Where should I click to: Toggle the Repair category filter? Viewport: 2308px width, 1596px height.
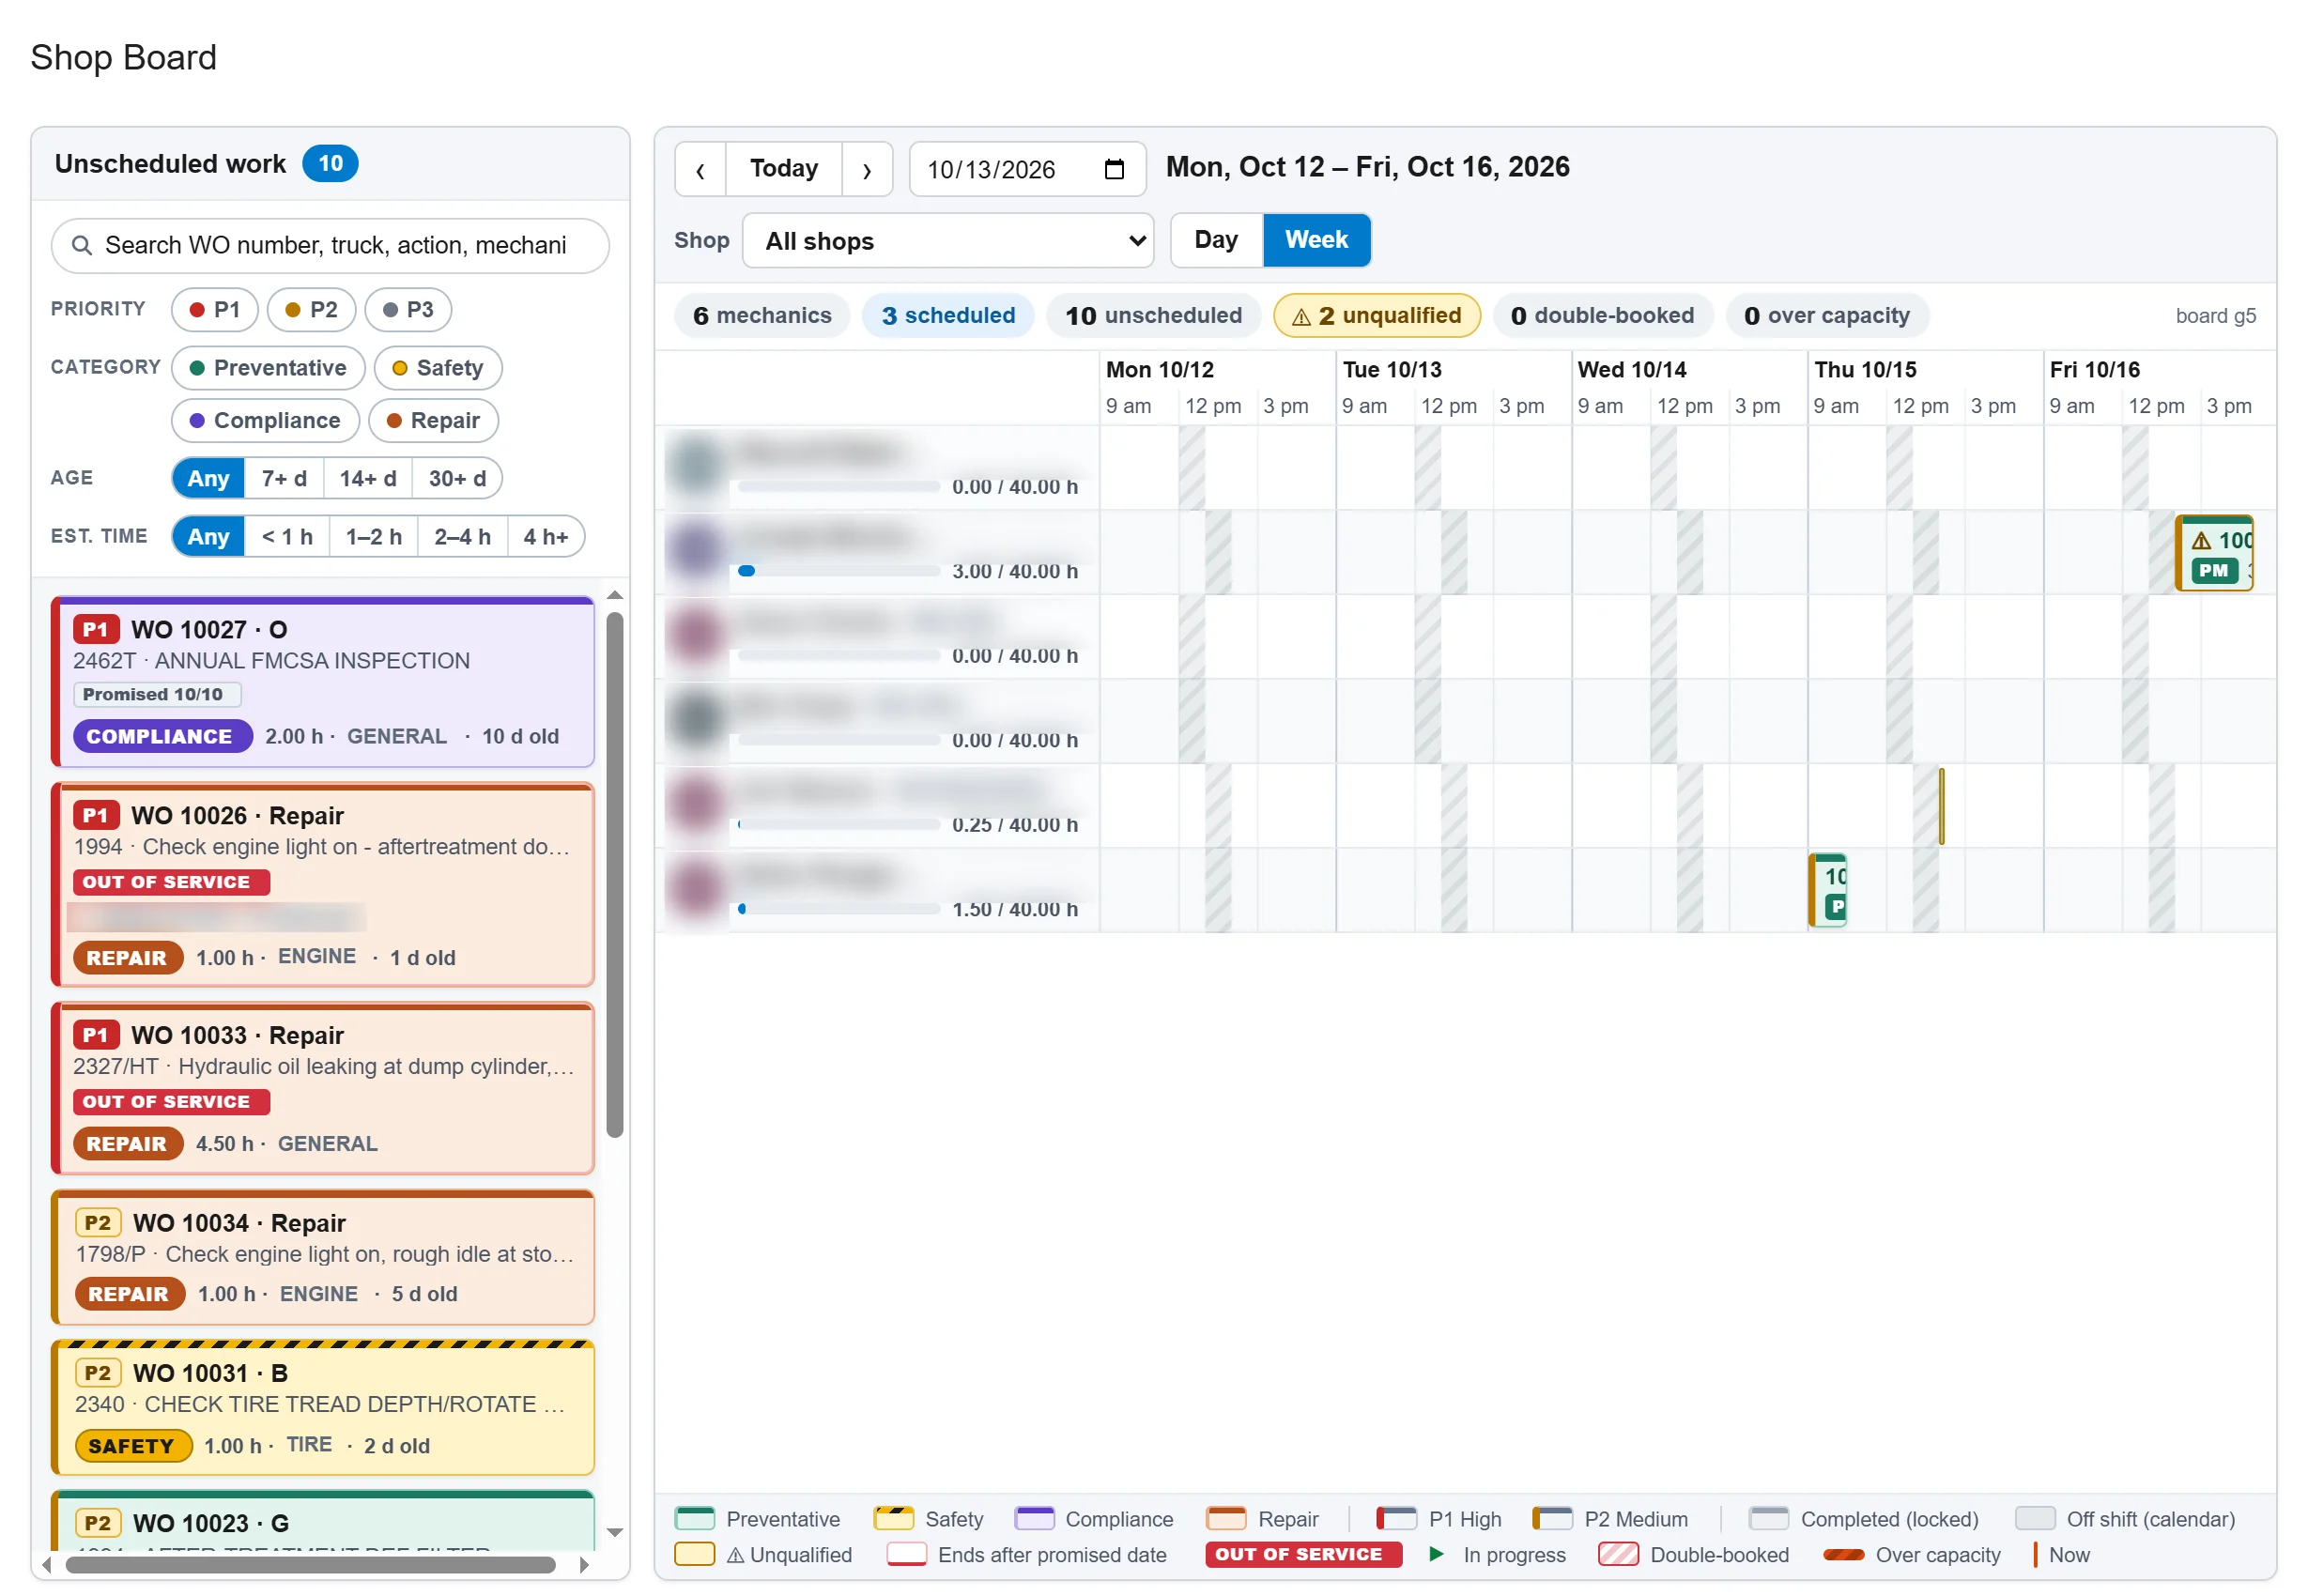pyautogui.click(x=433, y=420)
